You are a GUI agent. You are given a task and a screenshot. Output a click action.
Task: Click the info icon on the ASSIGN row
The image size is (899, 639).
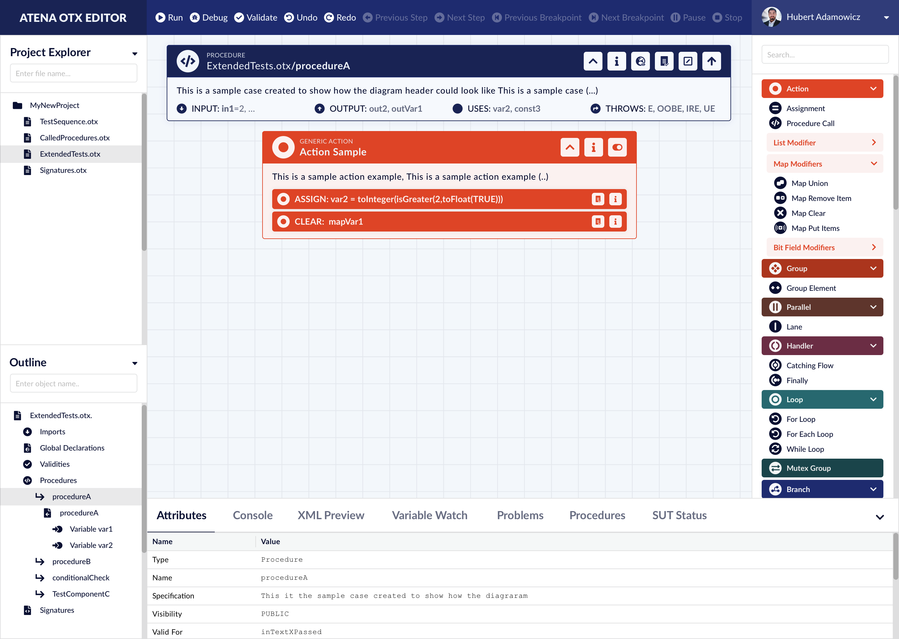pos(615,199)
